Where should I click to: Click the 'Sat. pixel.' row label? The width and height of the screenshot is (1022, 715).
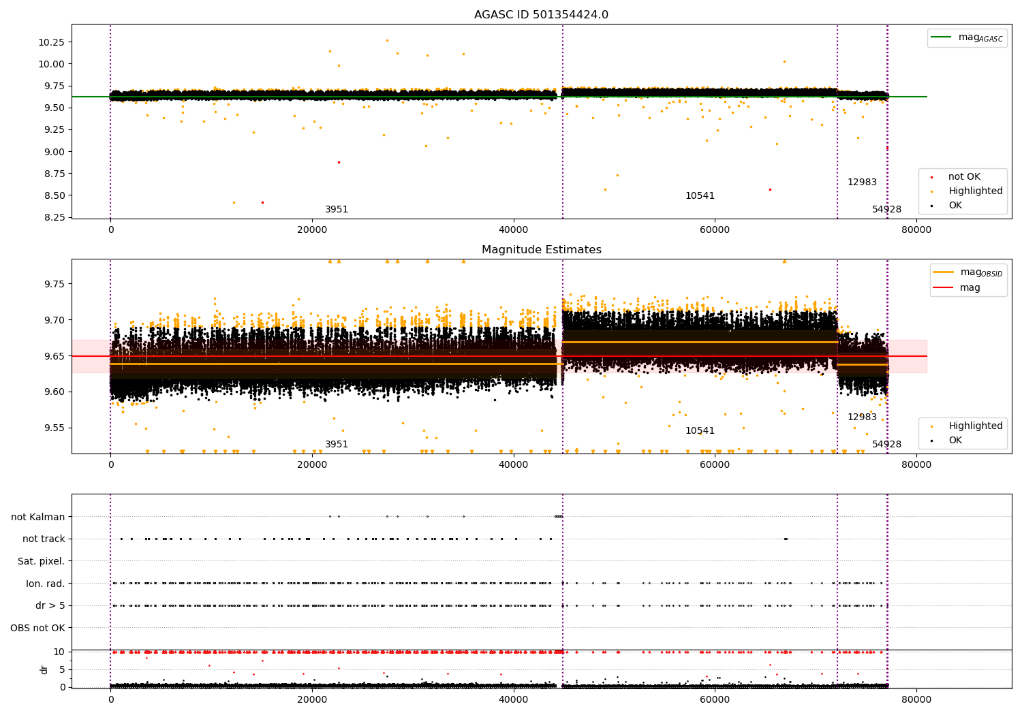tap(42, 561)
